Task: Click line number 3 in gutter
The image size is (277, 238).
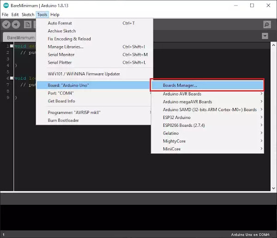Action: (x=7, y=59)
